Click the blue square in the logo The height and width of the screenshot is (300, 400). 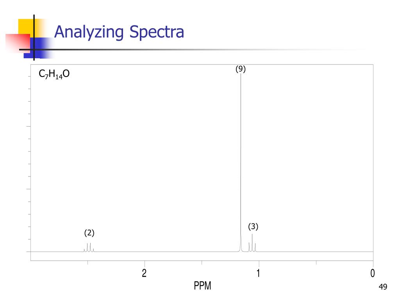pyautogui.click(x=38, y=48)
